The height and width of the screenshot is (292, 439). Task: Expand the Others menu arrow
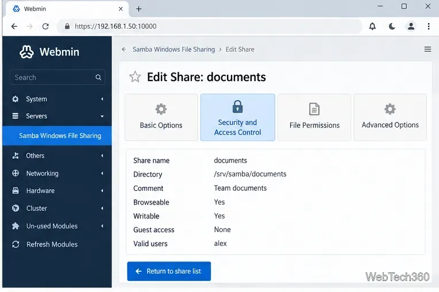(x=102, y=156)
